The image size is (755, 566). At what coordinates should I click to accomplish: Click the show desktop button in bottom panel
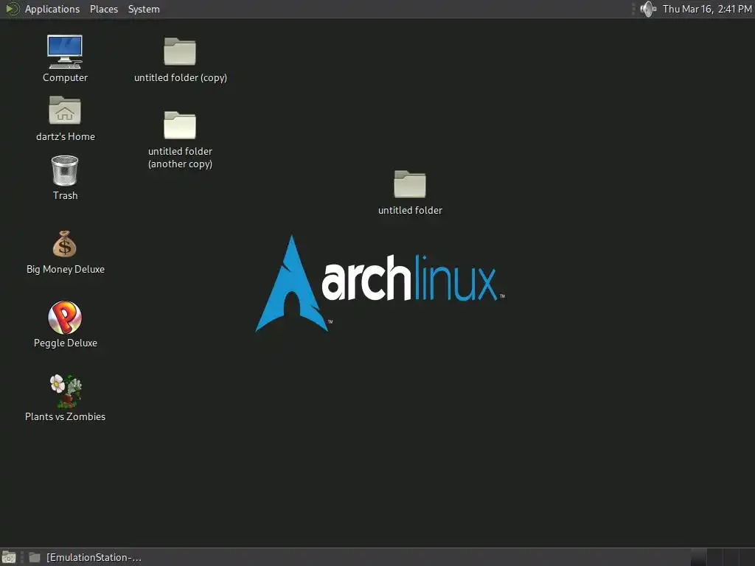pos(9,557)
